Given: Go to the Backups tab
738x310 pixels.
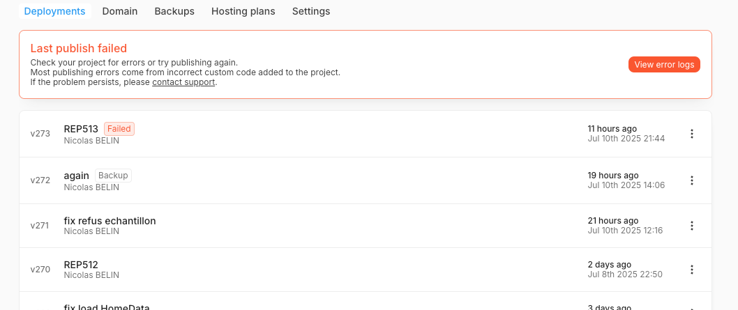Looking at the screenshot, I should tap(174, 11).
